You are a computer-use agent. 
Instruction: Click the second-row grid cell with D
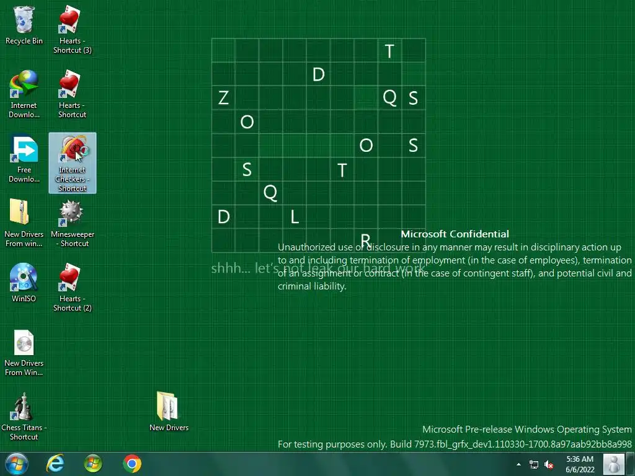point(318,74)
